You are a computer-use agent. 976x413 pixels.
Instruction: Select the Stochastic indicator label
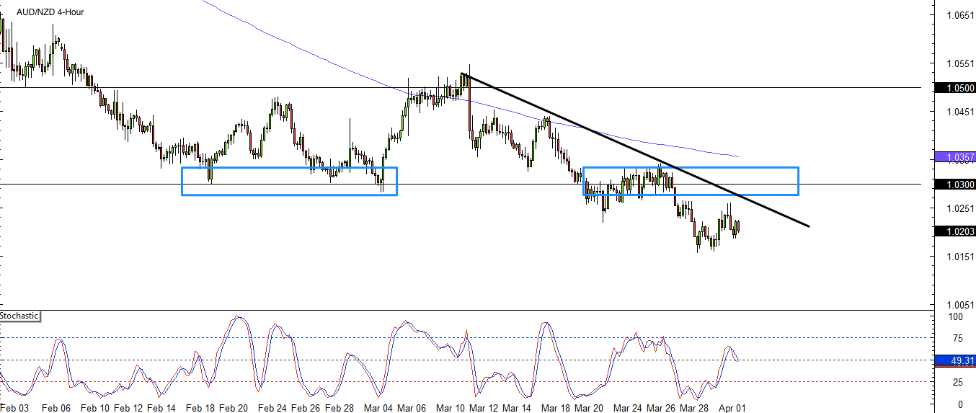click(20, 316)
